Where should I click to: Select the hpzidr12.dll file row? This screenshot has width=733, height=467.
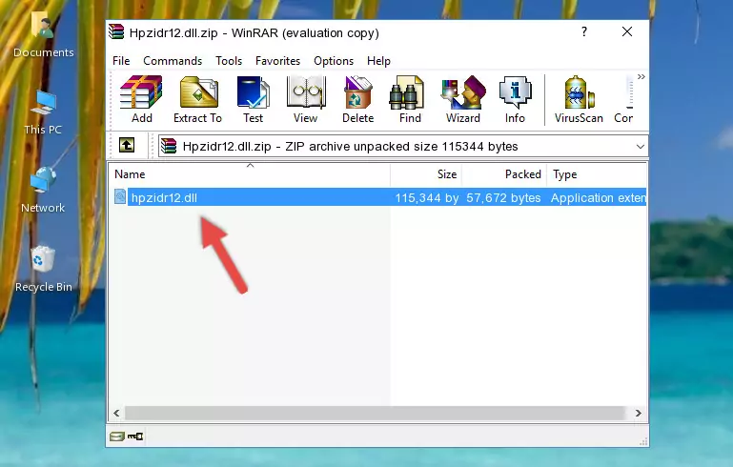pos(378,197)
